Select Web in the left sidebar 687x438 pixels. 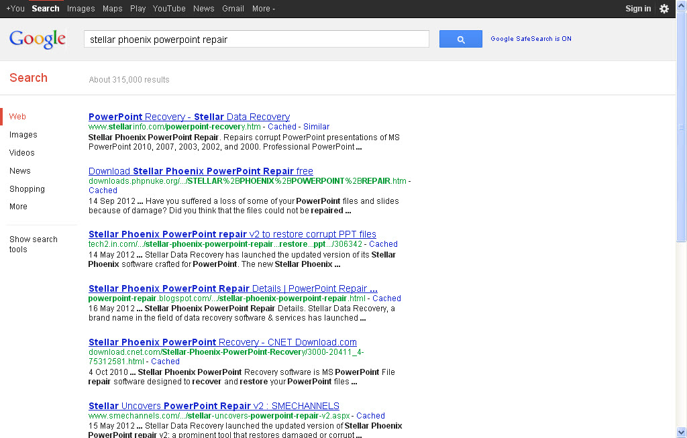tap(17, 117)
